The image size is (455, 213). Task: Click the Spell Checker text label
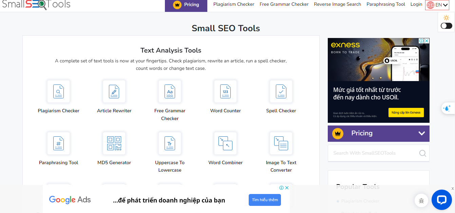click(281, 111)
